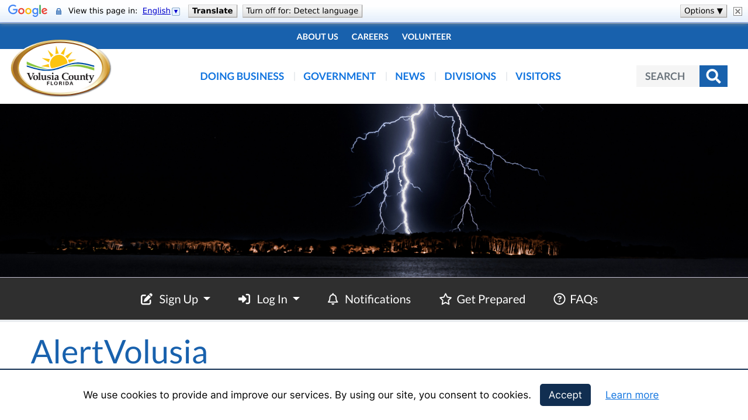Click the Get Prepared label text
This screenshot has width=748, height=420.
click(491, 299)
